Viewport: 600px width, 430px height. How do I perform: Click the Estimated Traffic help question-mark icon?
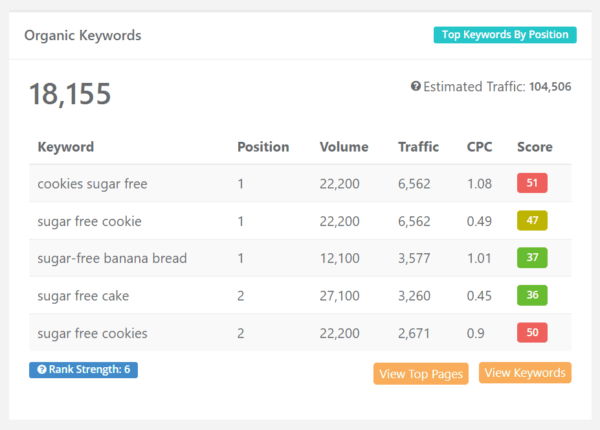416,86
